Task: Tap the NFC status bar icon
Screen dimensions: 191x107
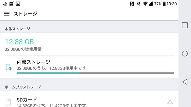Action: pyautogui.click(x=132, y=4)
